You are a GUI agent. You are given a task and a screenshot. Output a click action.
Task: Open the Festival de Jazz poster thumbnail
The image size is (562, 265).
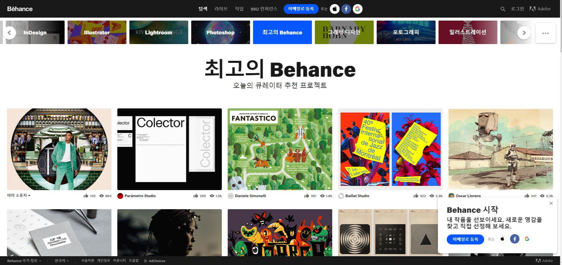(390, 149)
